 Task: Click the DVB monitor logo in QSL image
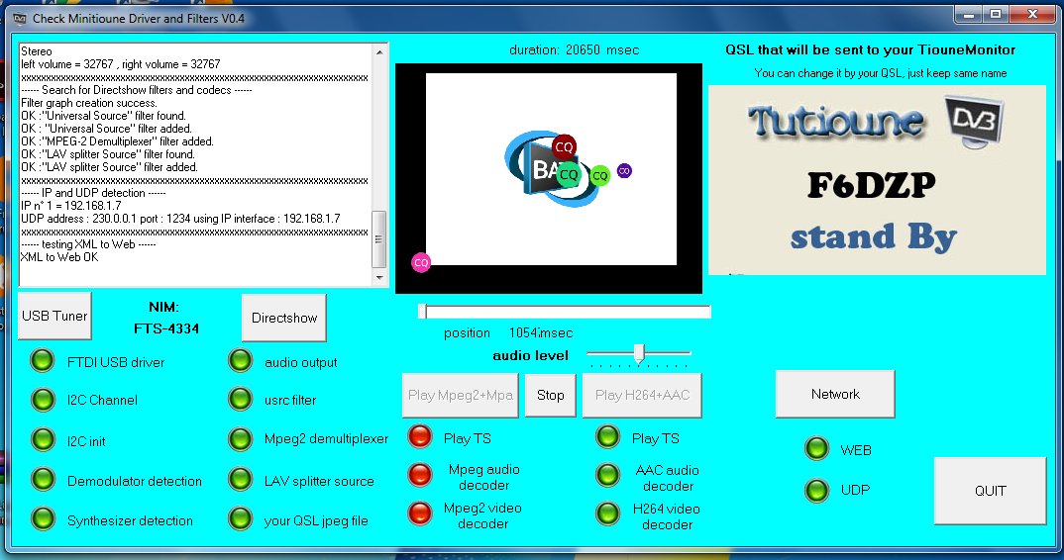tap(974, 122)
